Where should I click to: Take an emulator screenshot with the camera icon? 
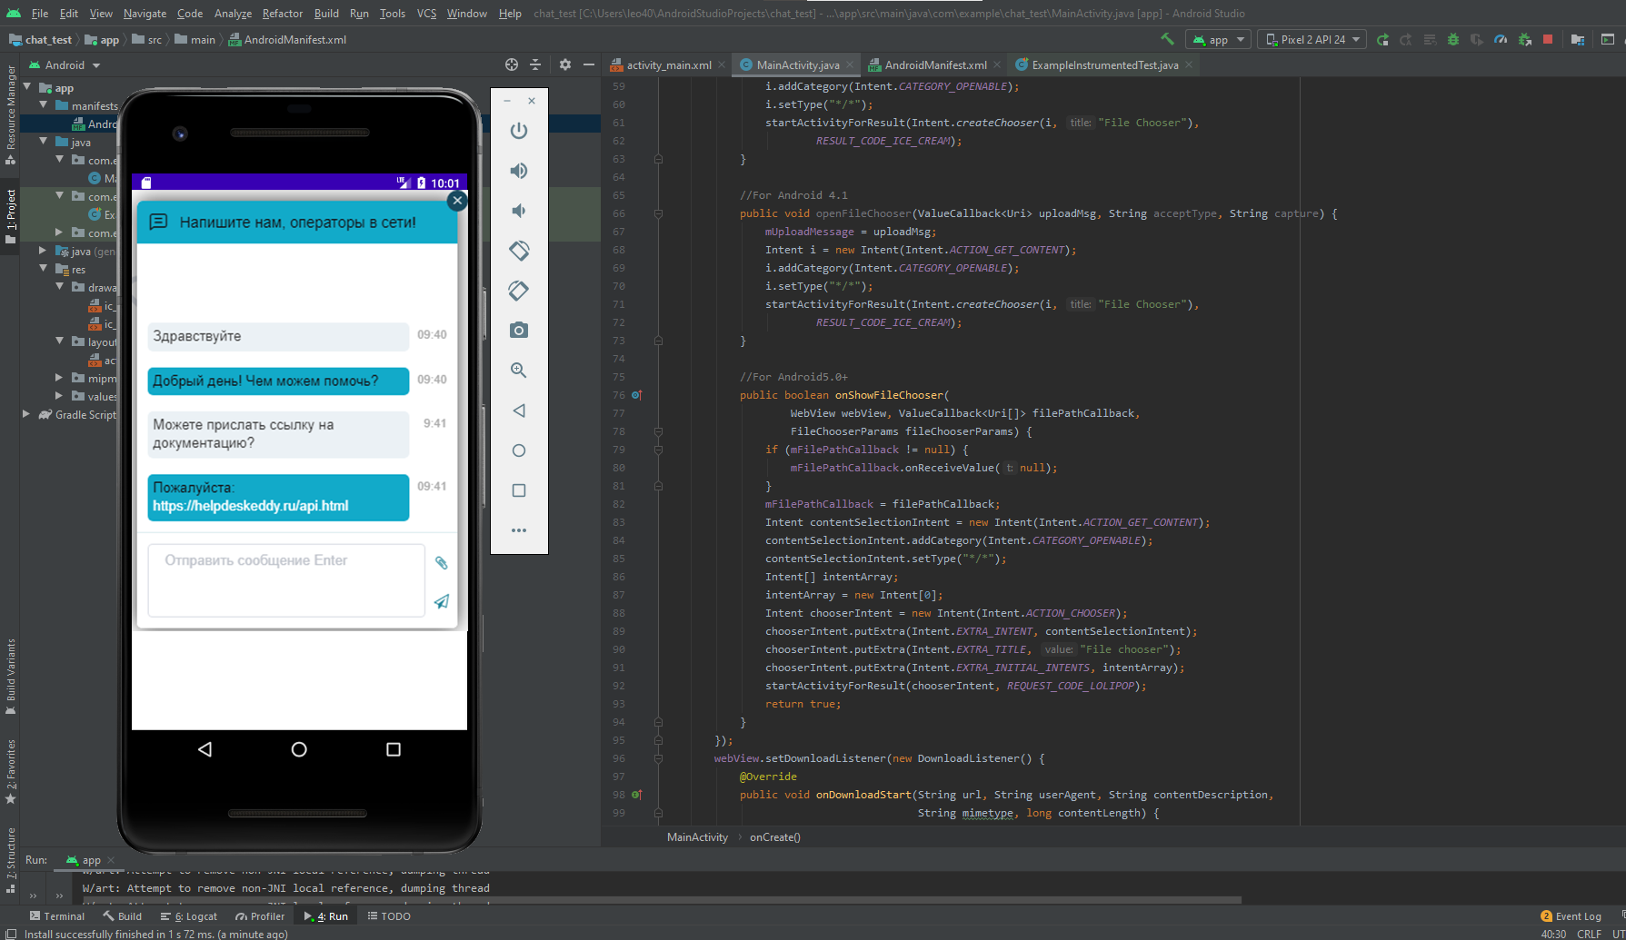click(x=519, y=331)
